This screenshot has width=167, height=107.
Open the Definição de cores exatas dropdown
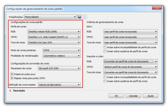pyautogui.click(x=59, y=85)
